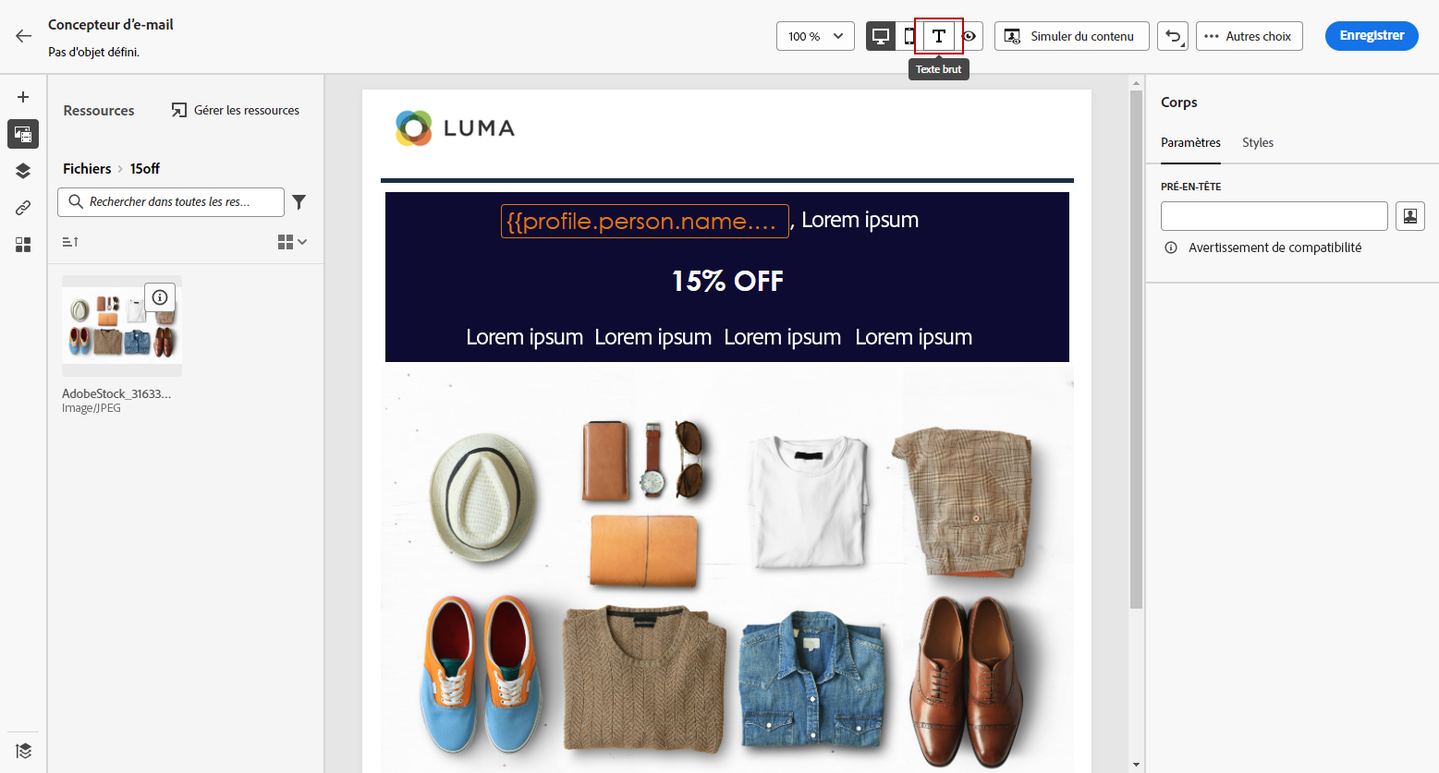Viewport: 1439px width, 773px height.
Task: Click Simuler du contenu button
Action: (1072, 36)
